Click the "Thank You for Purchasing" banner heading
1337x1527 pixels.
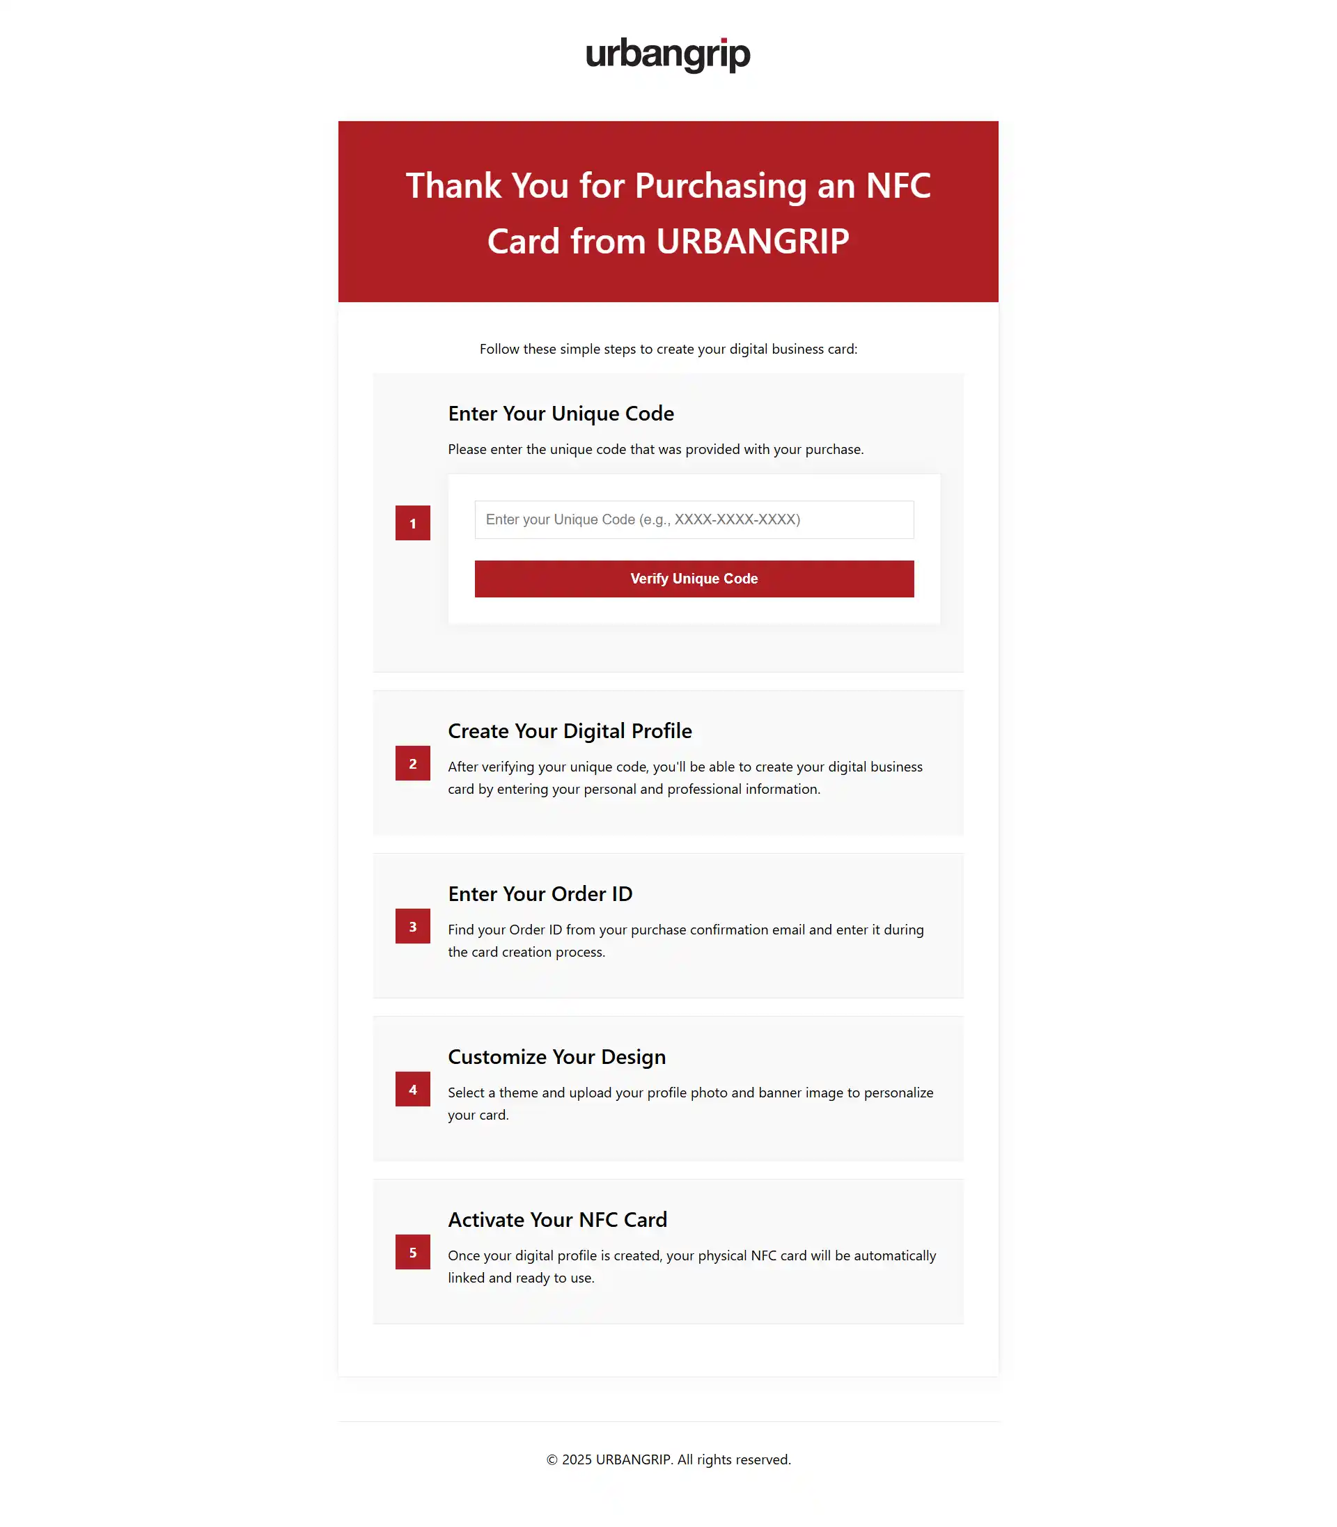click(x=668, y=212)
